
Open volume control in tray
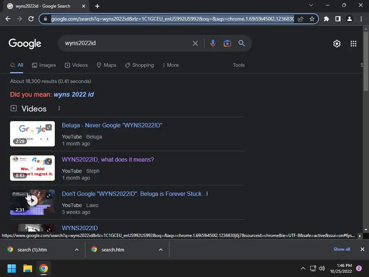pyautogui.click(x=322, y=268)
